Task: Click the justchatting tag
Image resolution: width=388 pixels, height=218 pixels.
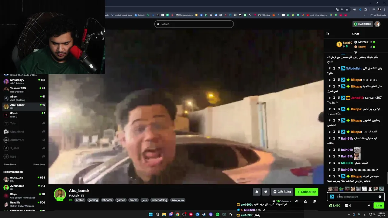Action: (x=159, y=200)
